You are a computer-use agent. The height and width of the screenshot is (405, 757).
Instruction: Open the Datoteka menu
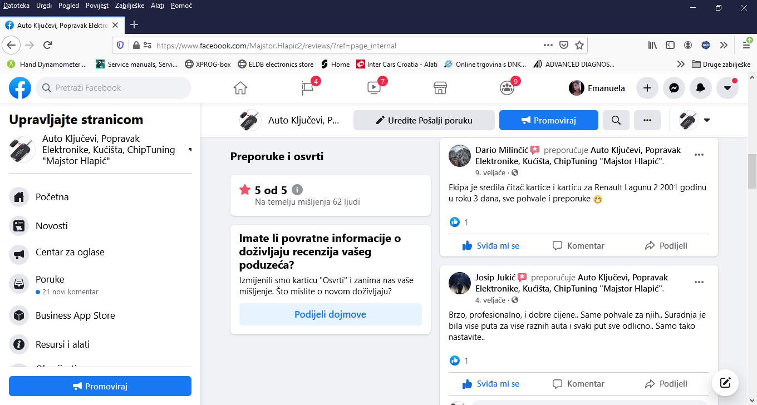(x=17, y=6)
